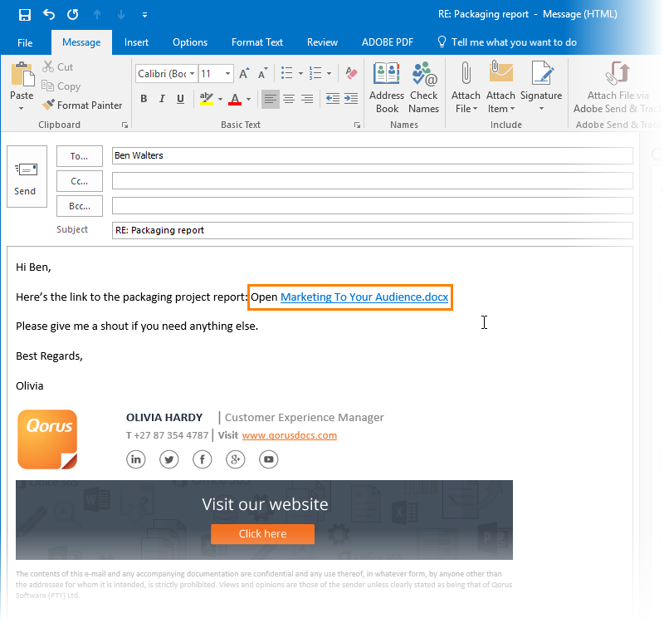Click Clear All Formatting eraser icon
This screenshot has width=664, height=623.
pos(351,73)
